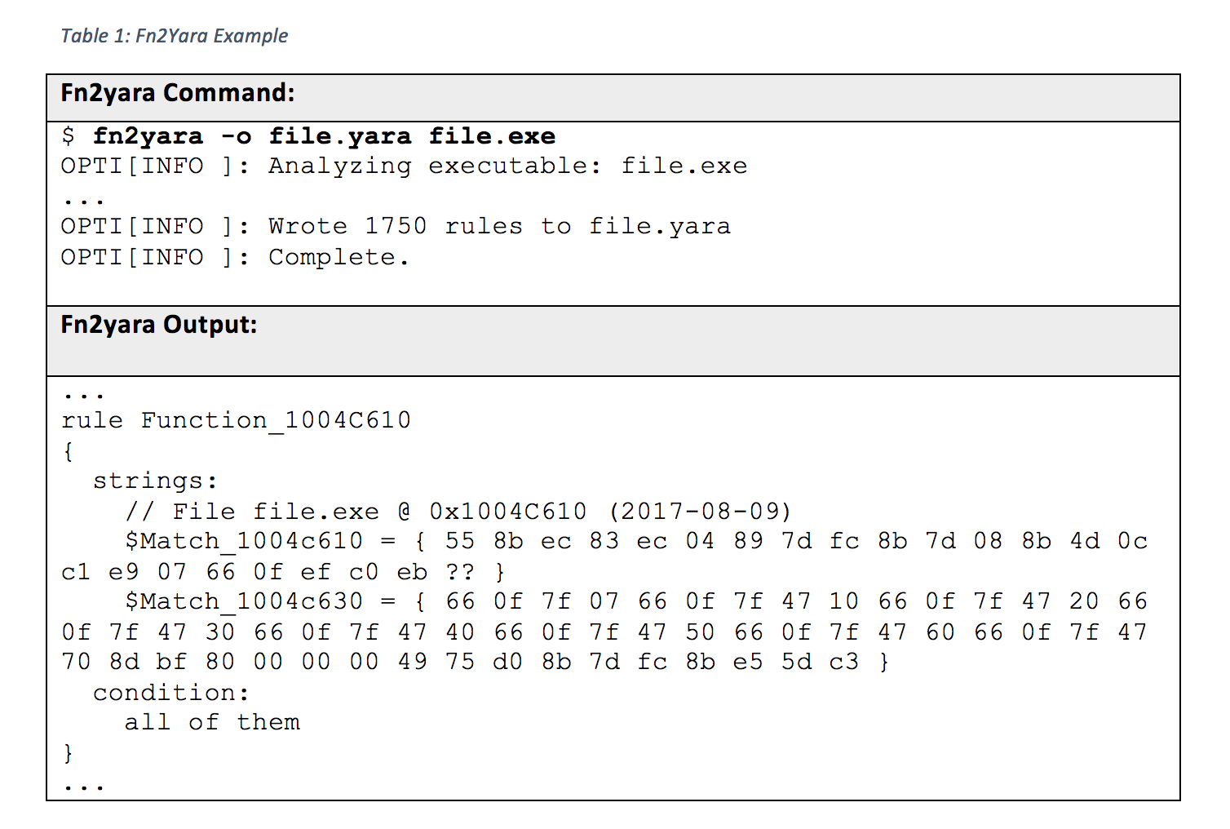Click the "0x1004C610" address in the comment
This screenshot has width=1230, height=829.
(x=507, y=512)
